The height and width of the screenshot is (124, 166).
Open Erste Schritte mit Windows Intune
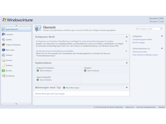click(x=145, y=55)
